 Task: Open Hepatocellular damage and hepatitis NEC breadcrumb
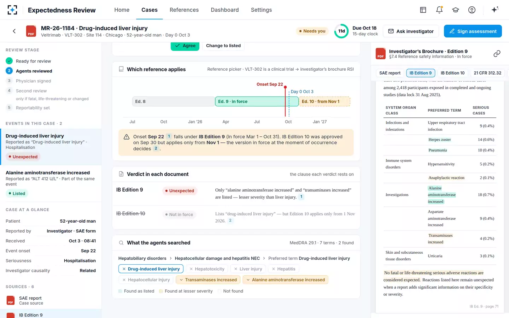pyautogui.click(x=217, y=258)
